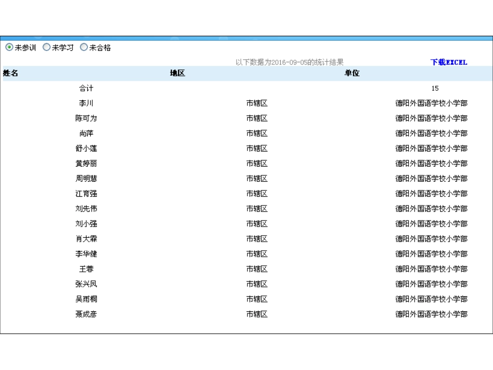Click the 合计 row label
Viewport: 493px width, 370px height.
pos(86,88)
